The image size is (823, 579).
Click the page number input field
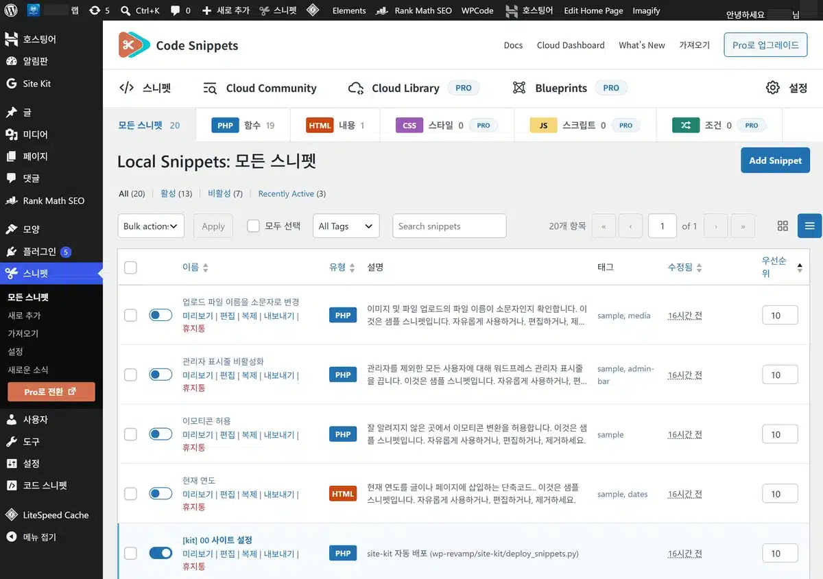(x=663, y=226)
